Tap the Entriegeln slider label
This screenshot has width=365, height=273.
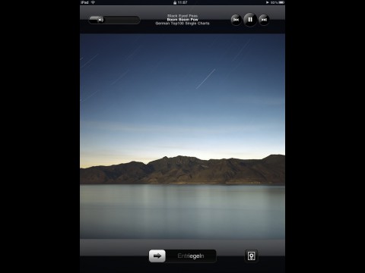tap(191, 256)
